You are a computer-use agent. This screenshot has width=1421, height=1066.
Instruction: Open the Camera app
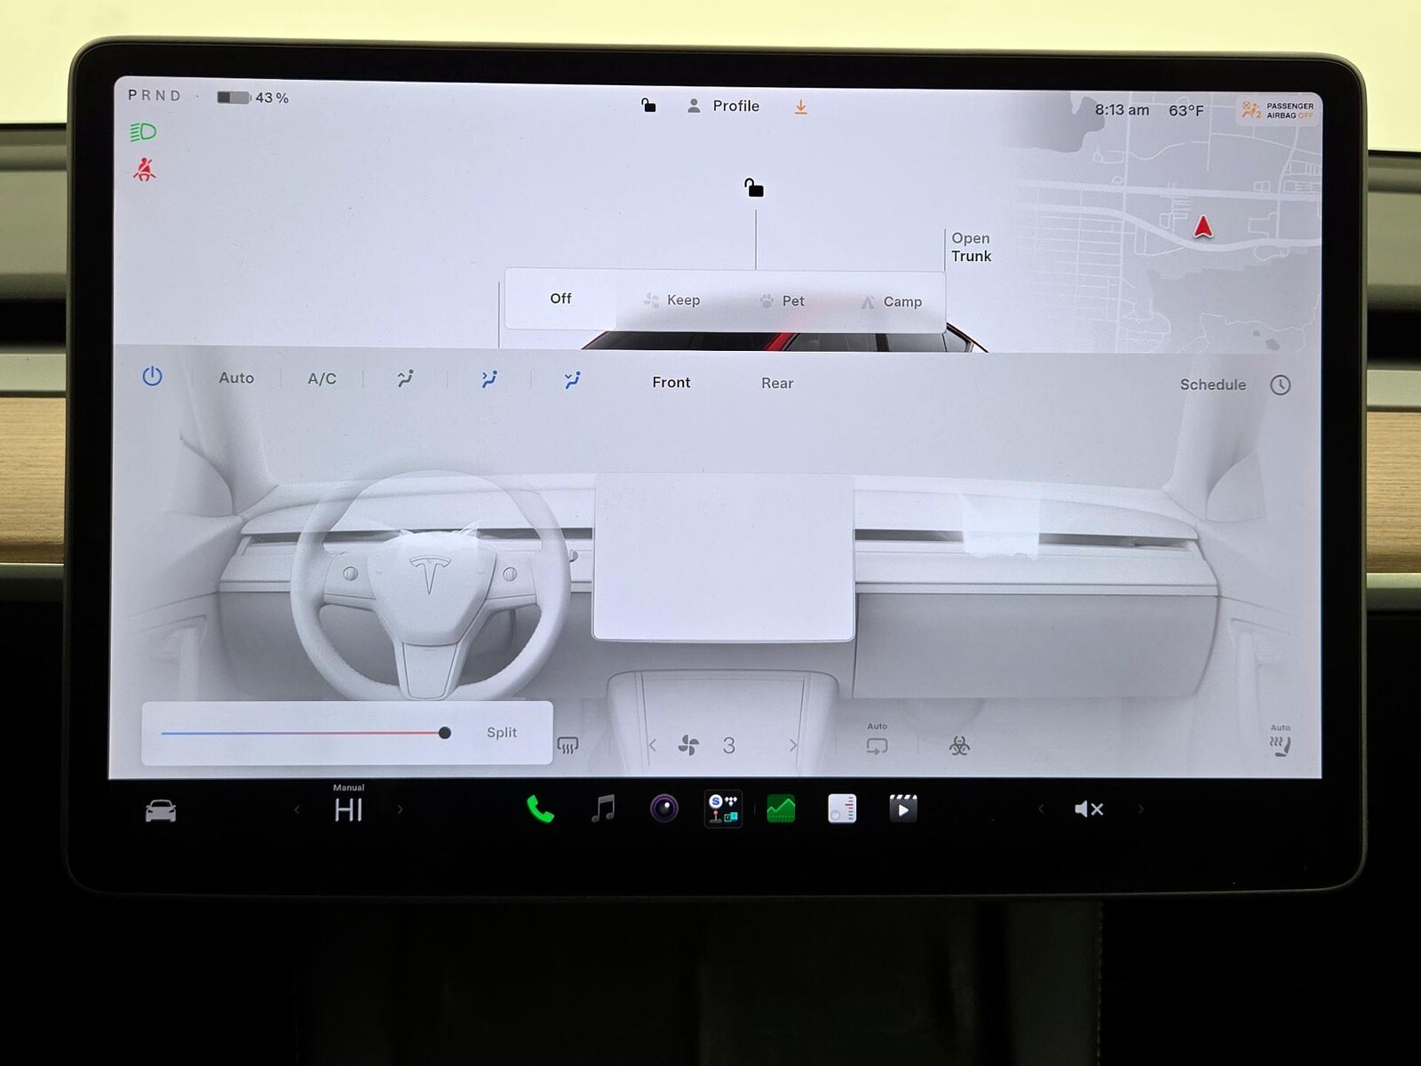point(663,808)
